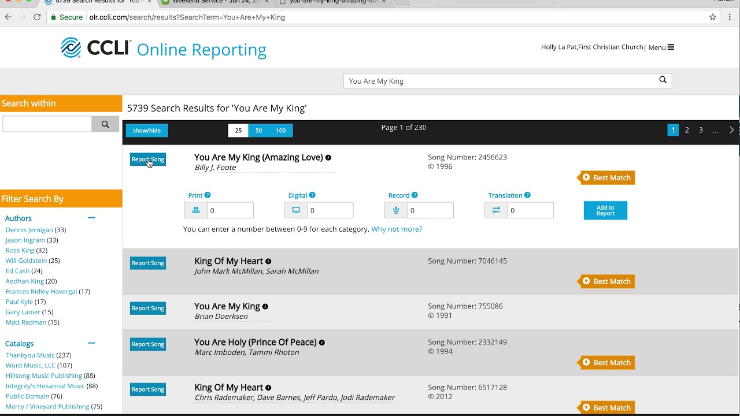Click the pagination ellipsis
Screen dimensions: 740x416
click(x=715, y=130)
